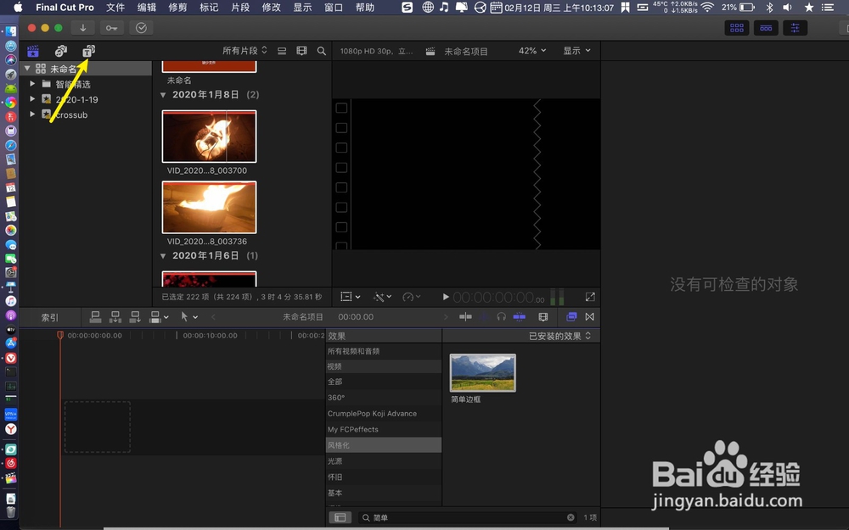
Task: Open the enhancement magic wand menu
Action: 382,296
